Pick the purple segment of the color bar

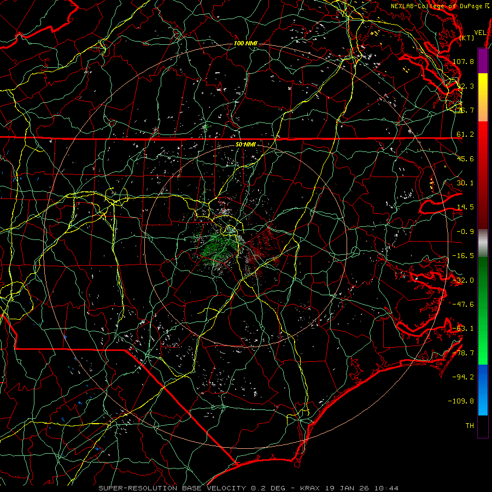(483, 61)
